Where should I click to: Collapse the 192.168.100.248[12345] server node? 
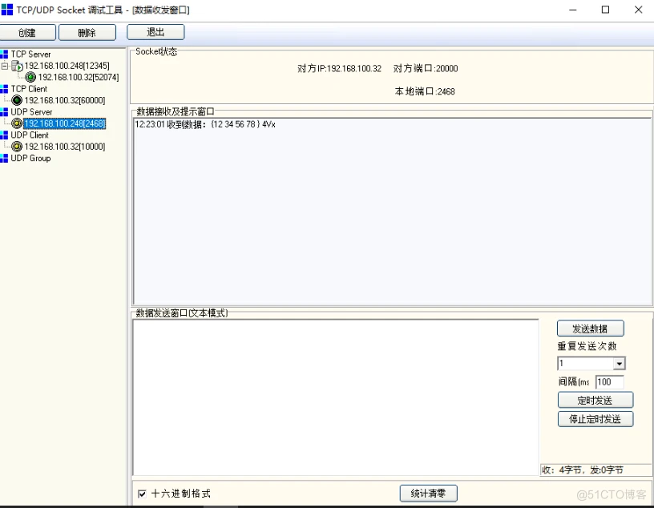click(x=5, y=65)
